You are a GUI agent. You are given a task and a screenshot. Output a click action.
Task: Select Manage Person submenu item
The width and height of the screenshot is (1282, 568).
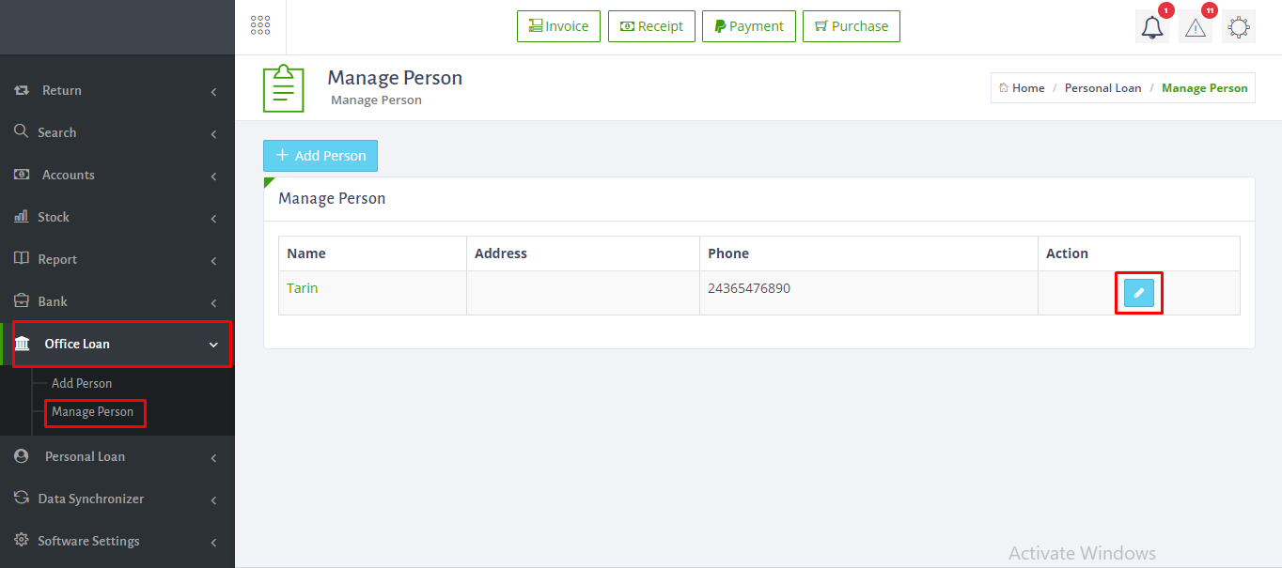click(x=92, y=411)
